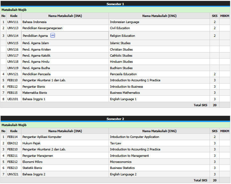Click course code UNV113
This screenshot has width=231, height=184.
point(12,28)
